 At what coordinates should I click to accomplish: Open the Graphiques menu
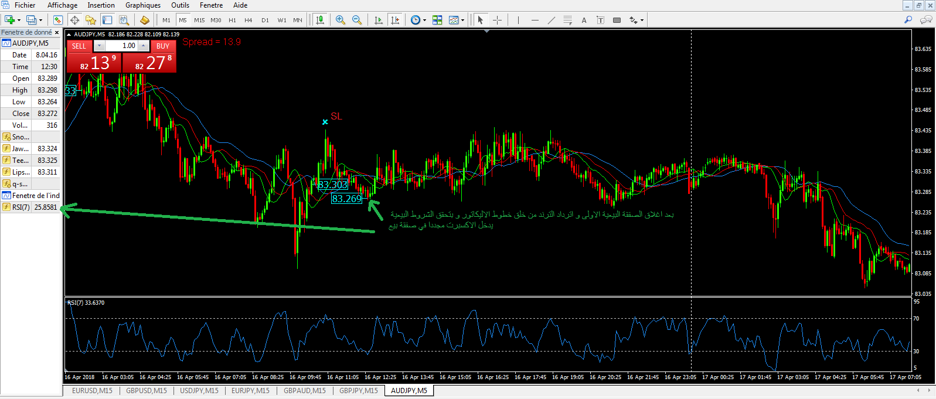(142, 5)
